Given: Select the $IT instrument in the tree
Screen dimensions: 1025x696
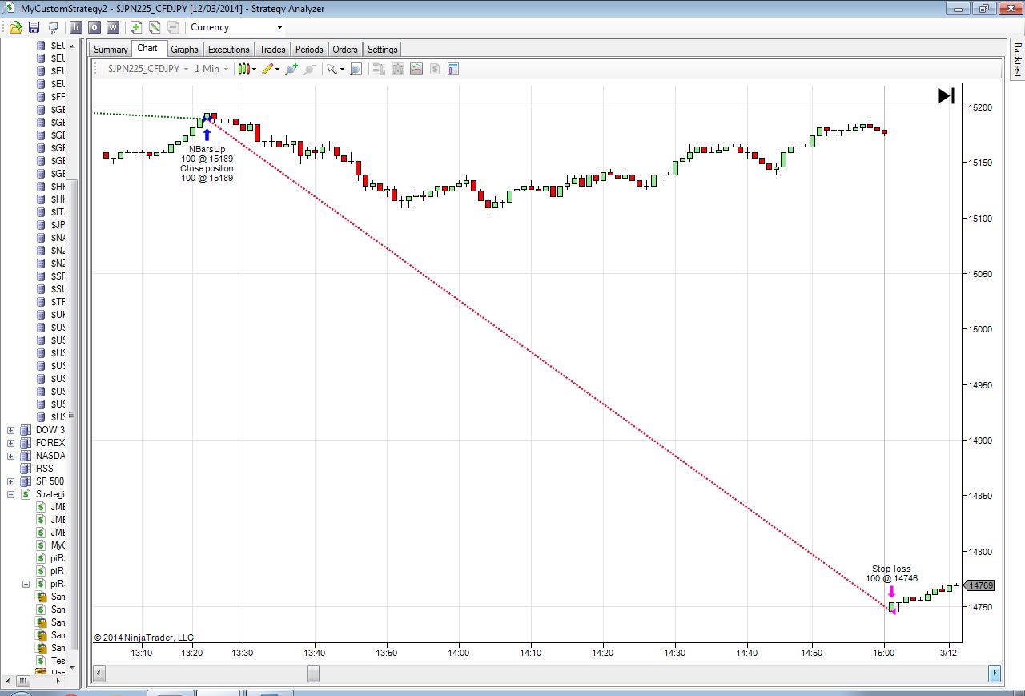Looking at the screenshot, I should [58, 212].
